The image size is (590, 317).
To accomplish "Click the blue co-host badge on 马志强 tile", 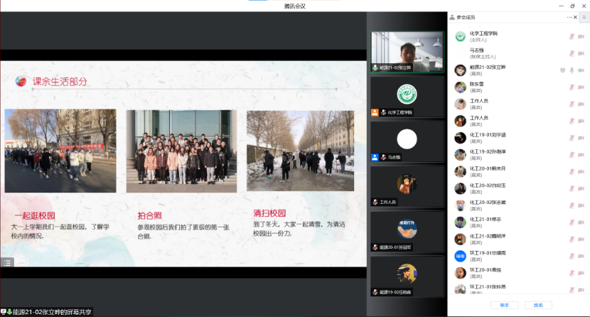I will pyautogui.click(x=375, y=158).
